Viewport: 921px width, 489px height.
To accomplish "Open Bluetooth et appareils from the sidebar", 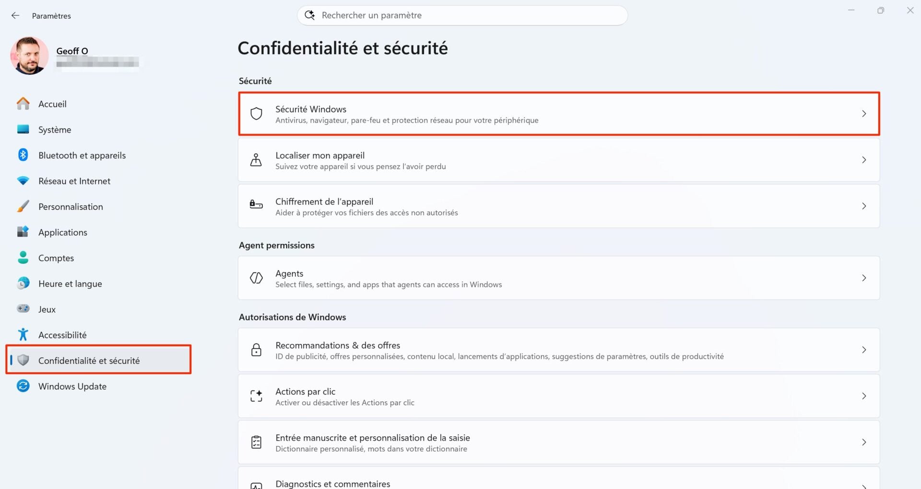I will tap(23, 155).
